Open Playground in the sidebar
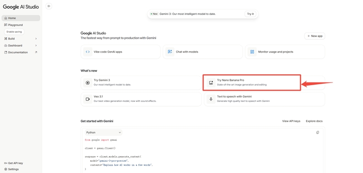This screenshot has height=173, width=363. [15, 25]
